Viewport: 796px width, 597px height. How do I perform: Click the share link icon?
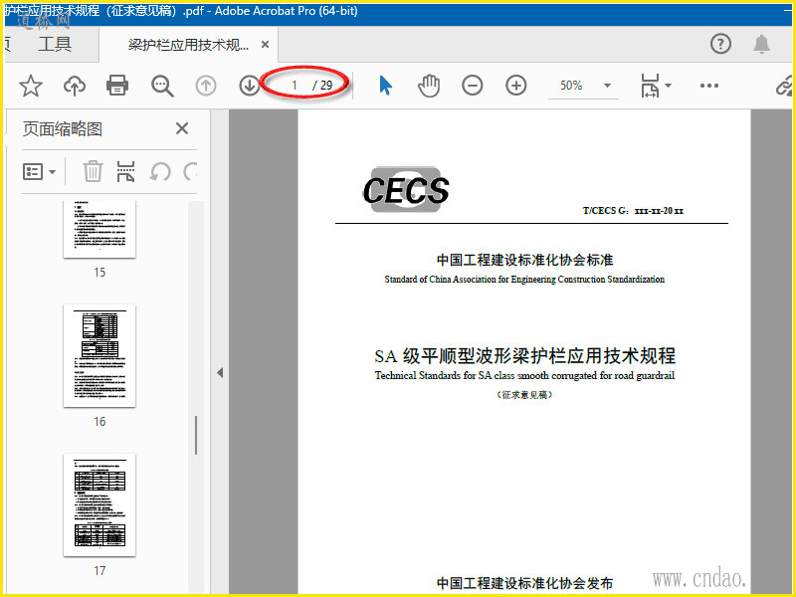click(x=784, y=87)
